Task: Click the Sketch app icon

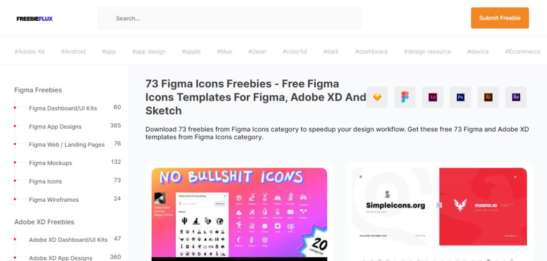Action: [377, 97]
